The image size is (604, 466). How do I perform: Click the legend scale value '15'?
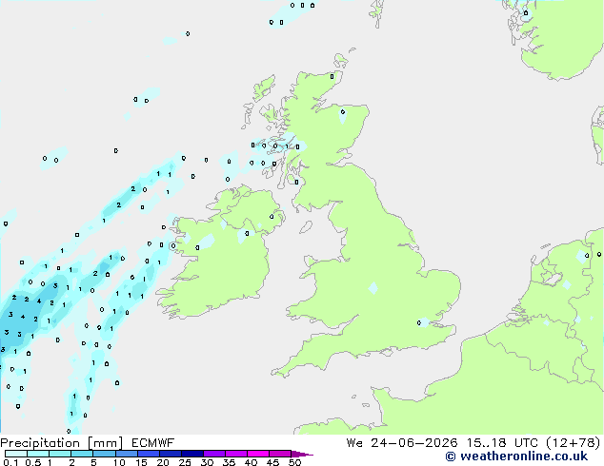141,462
